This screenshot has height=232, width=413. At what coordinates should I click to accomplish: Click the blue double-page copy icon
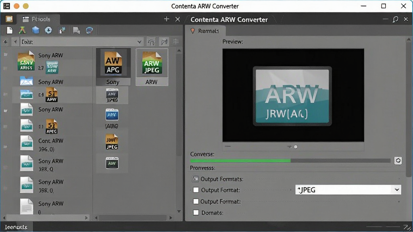coord(62,30)
